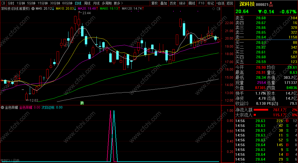Click the 14:56 trade row with 226 B
The image size is (298, 163).
coord(266,121)
